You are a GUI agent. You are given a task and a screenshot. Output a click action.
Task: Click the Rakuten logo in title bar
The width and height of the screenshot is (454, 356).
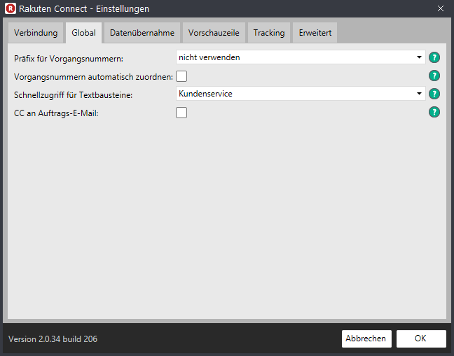click(11, 8)
